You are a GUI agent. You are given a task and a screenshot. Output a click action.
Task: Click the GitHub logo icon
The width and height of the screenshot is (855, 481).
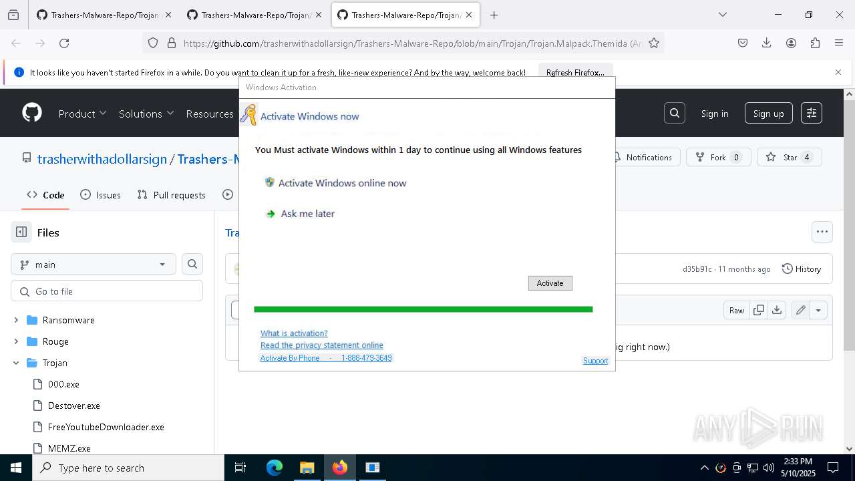click(32, 113)
